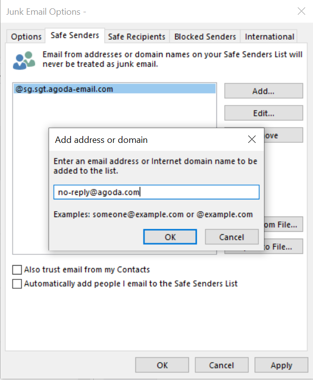Click the Edit... button
Image resolution: width=313 pixels, height=380 pixels.
(x=263, y=113)
